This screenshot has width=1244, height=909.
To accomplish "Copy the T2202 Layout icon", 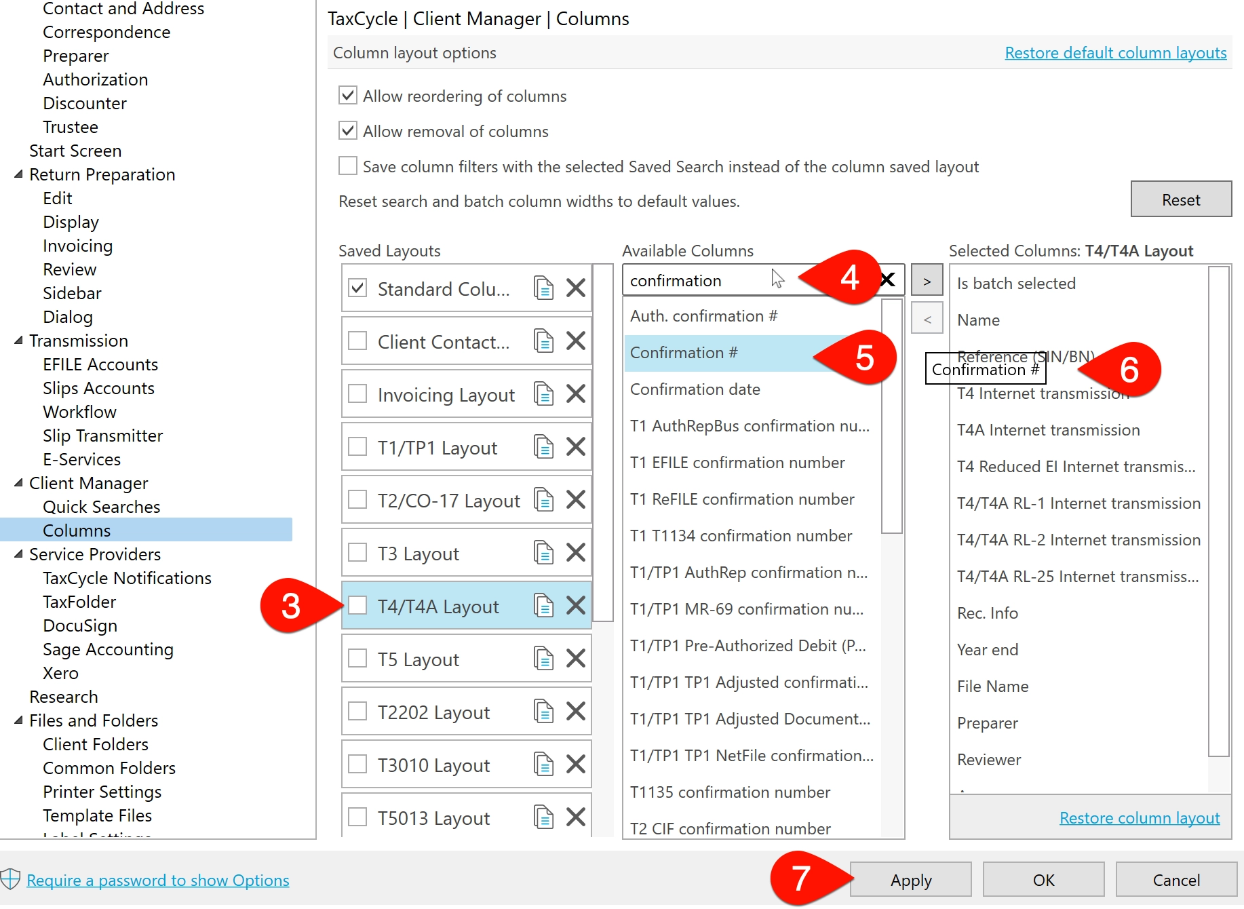I will [x=543, y=712].
